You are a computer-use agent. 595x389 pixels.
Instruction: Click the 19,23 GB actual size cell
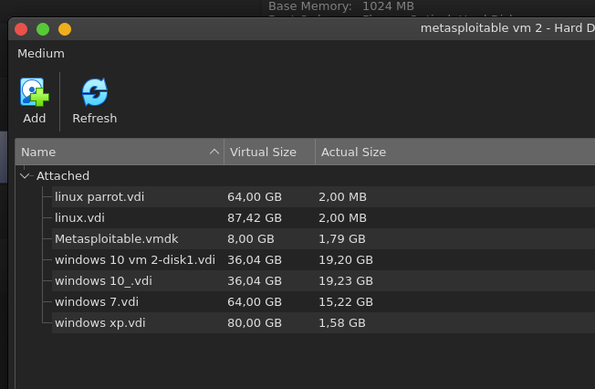[346, 280]
